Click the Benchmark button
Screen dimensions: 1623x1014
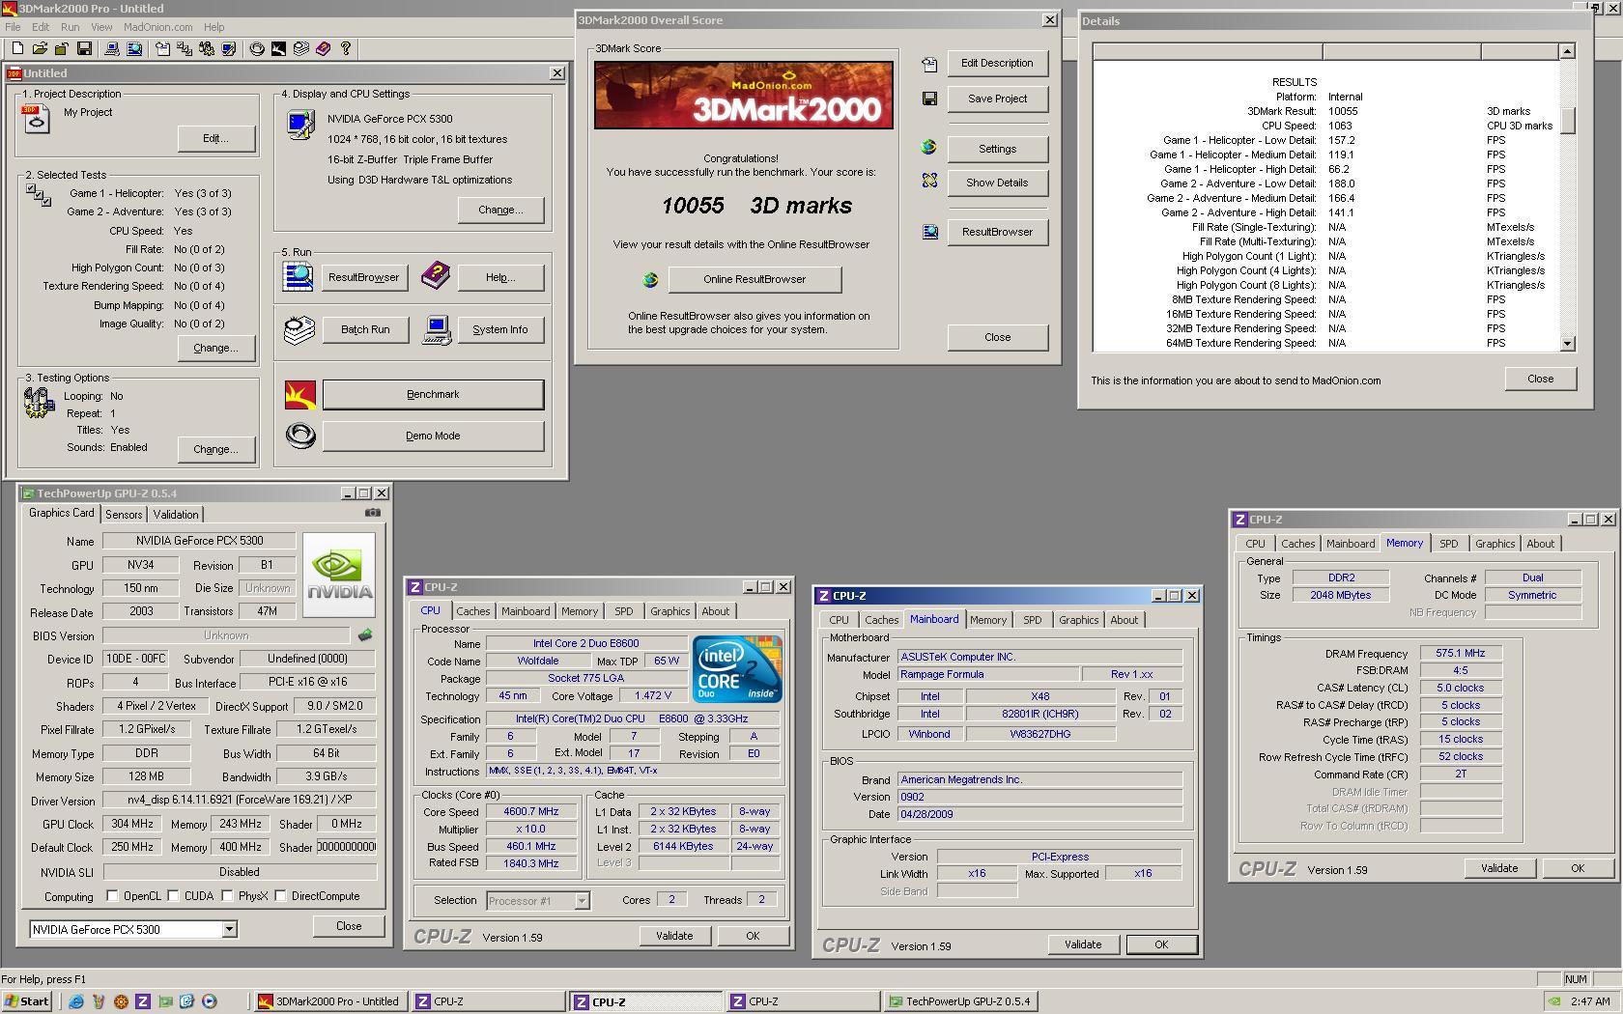433,394
